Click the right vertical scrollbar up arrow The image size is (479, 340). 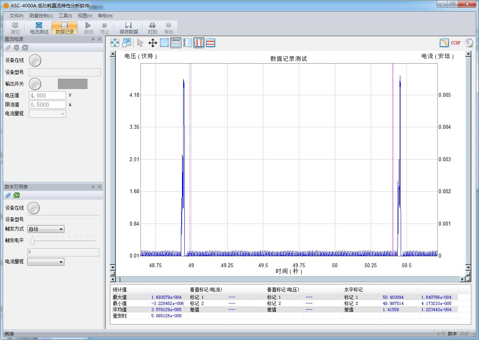[x=468, y=54]
